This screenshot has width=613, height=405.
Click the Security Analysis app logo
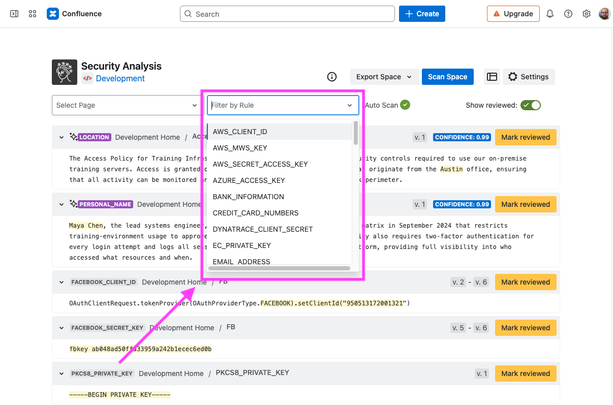coord(65,72)
